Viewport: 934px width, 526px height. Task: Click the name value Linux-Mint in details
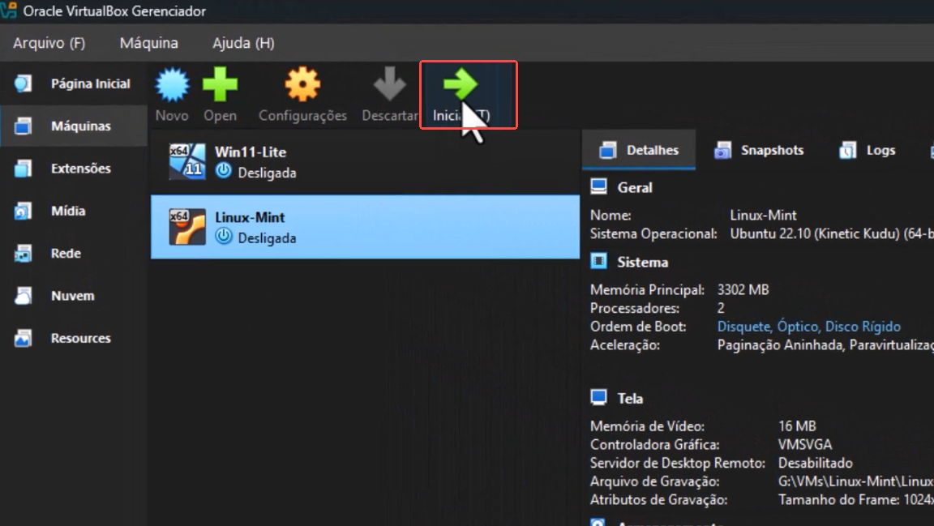pyautogui.click(x=763, y=215)
